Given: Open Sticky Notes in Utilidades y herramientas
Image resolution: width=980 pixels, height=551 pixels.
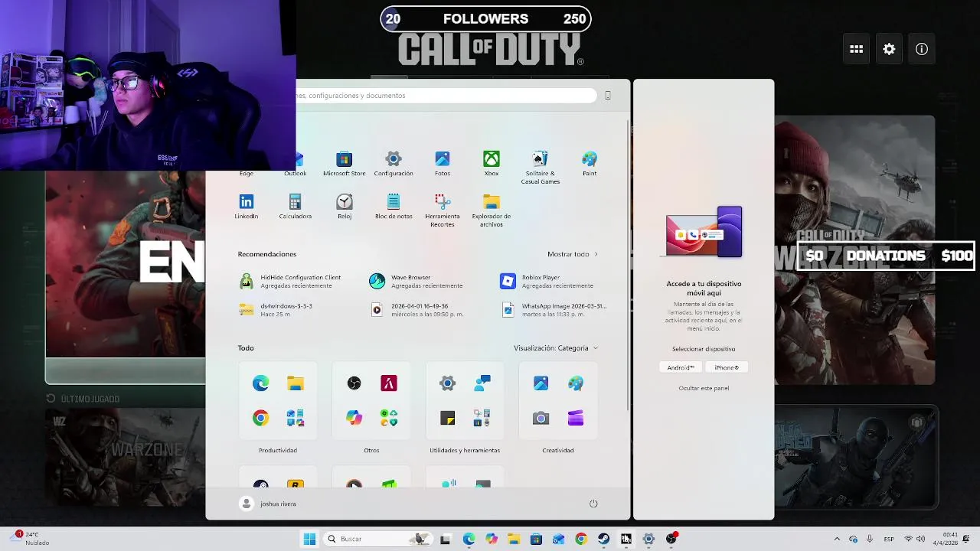Looking at the screenshot, I should tap(447, 418).
